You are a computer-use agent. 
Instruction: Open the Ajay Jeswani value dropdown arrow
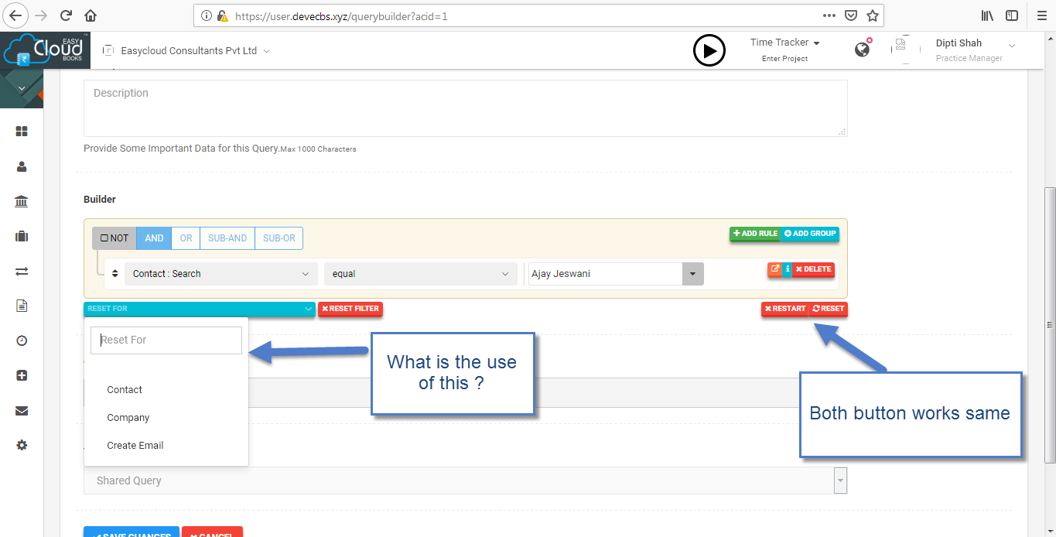pyautogui.click(x=692, y=274)
